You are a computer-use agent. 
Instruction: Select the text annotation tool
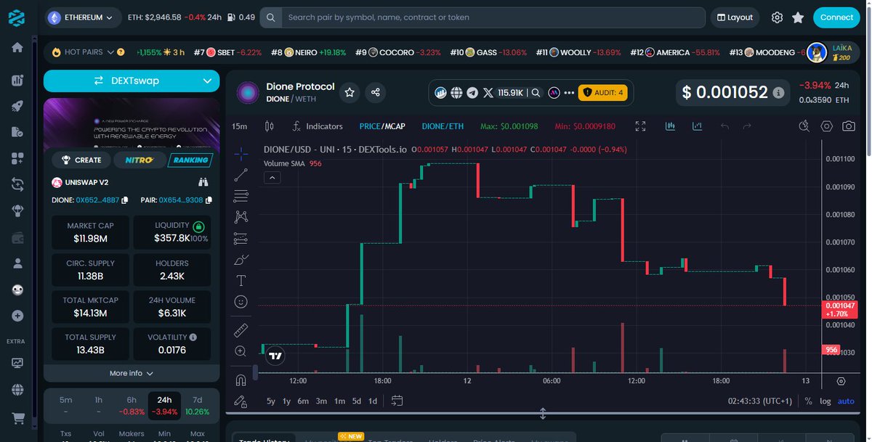(241, 280)
